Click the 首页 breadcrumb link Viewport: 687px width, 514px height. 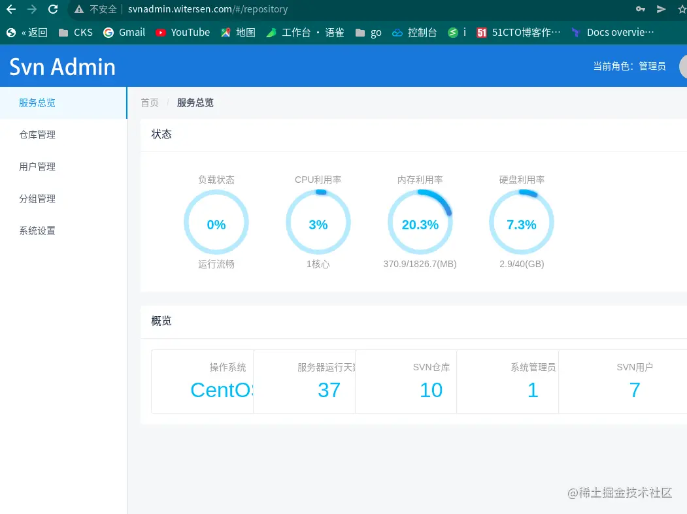pos(150,103)
